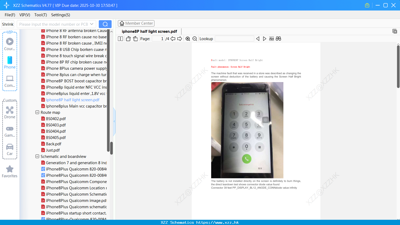This screenshot has height=225, width=400.
Task: Go to previous page arrow
Action: [173, 39]
